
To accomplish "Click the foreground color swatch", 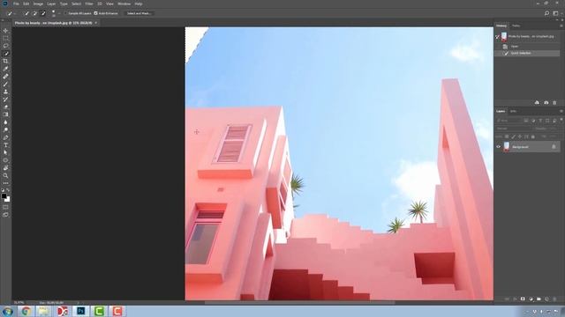I will pos(4,196).
